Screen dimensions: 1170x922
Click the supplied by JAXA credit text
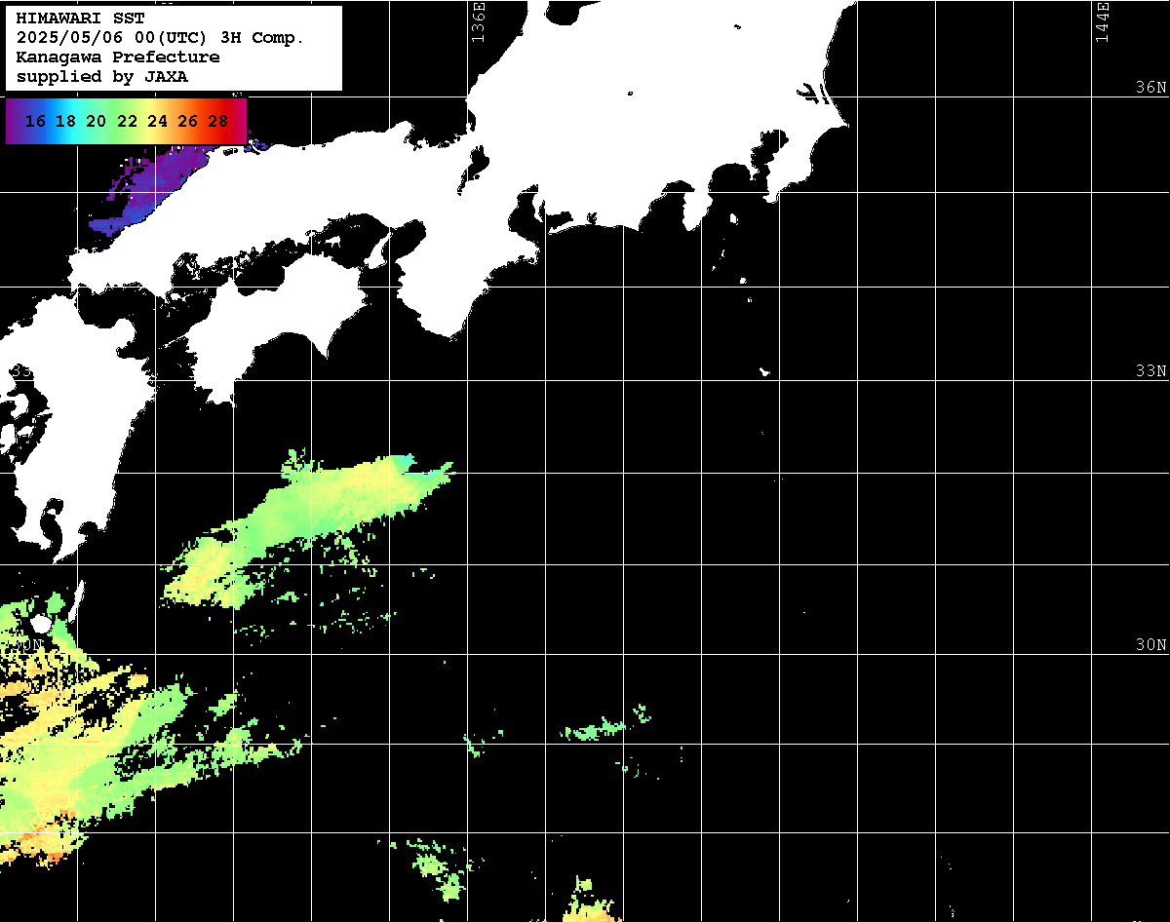coord(102,77)
